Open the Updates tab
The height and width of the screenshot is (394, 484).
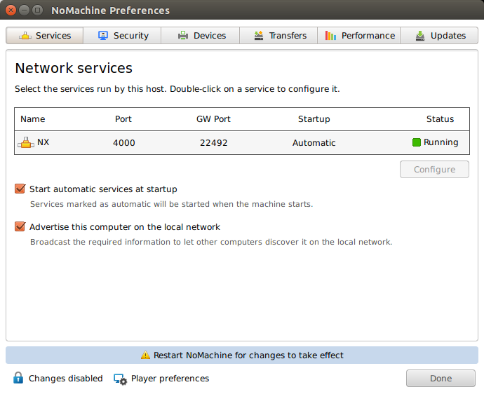(x=439, y=36)
